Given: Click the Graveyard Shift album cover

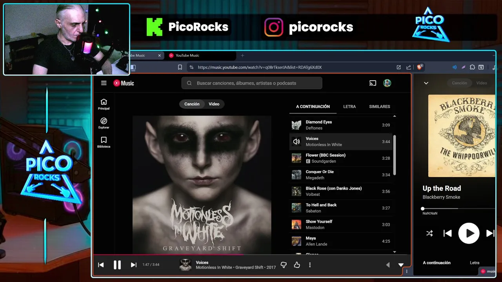Looking at the screenshot, I should coord(202,185).
